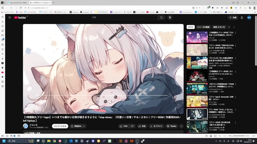Open the YouTube guide hamburger menu
This screenshot has height=144, width=257.
tap(10, 18)
